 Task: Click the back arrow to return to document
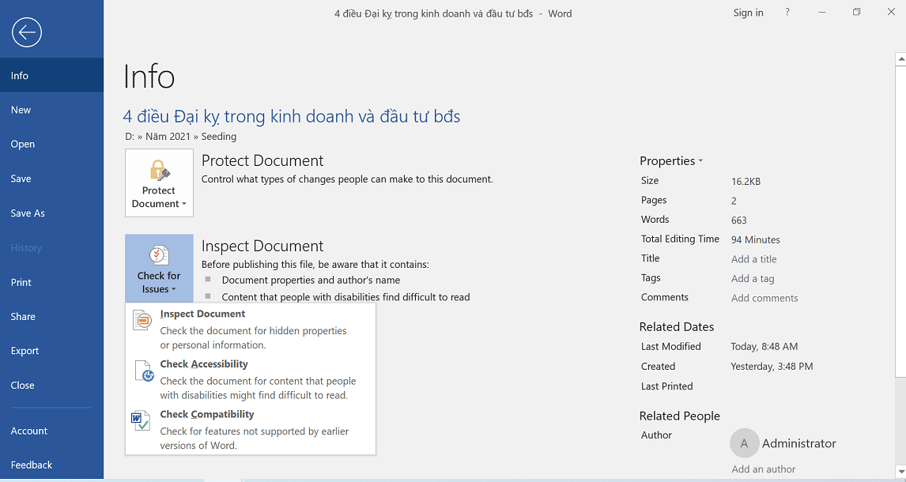coord(27,32)
